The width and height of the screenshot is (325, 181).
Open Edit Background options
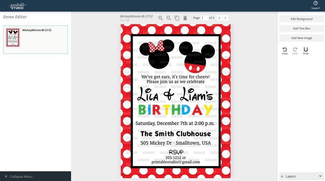point(302,19)
